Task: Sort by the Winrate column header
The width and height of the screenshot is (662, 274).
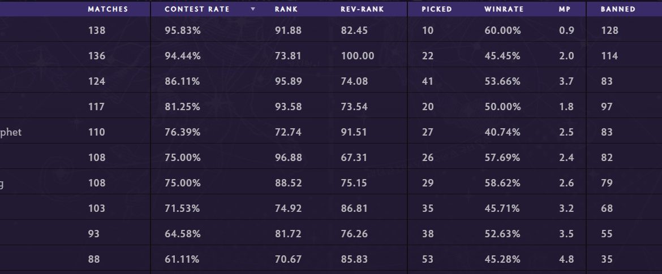Action: pyautogui.click(x=504, y=9)
